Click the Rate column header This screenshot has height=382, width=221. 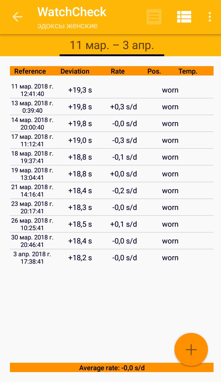pos(118,71)
